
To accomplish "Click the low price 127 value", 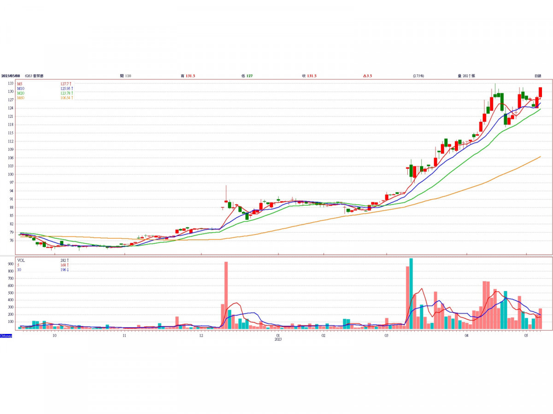I will 248,76.
